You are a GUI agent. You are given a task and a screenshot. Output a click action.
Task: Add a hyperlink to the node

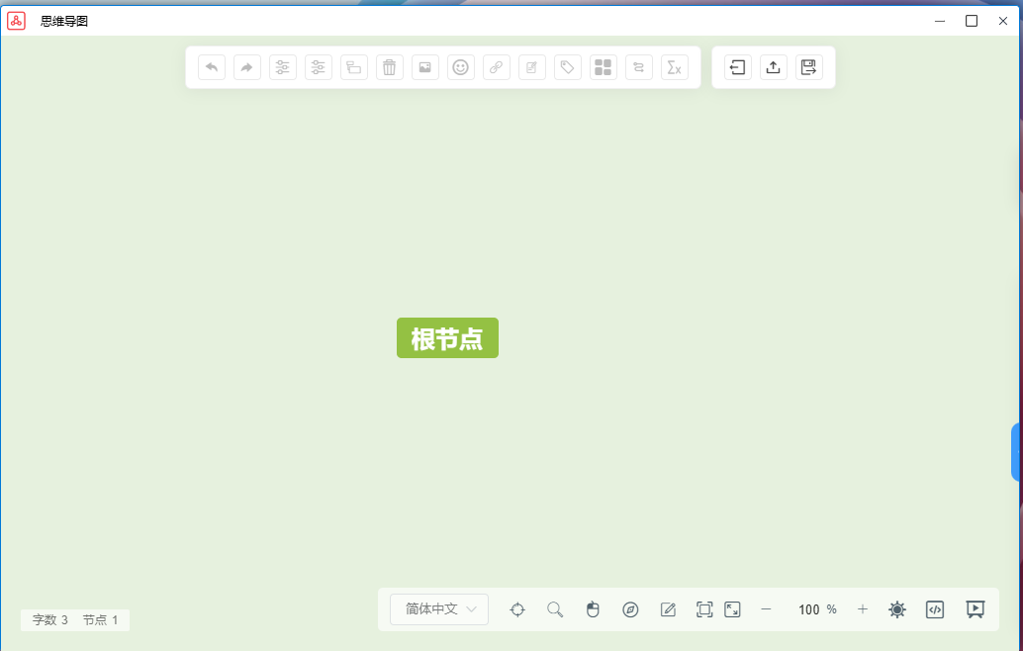pyautogui.click(x=496, y=67)
